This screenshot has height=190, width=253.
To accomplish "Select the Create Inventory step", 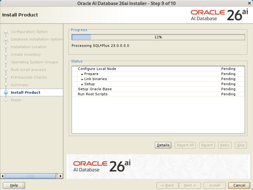I will point(26,54).
